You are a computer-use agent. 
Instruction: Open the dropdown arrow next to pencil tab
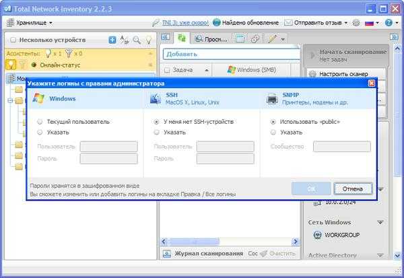pos(283,40)
